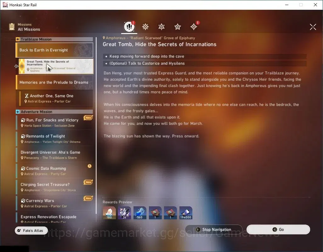Click the reward item showing 24

tap(124, 213)
